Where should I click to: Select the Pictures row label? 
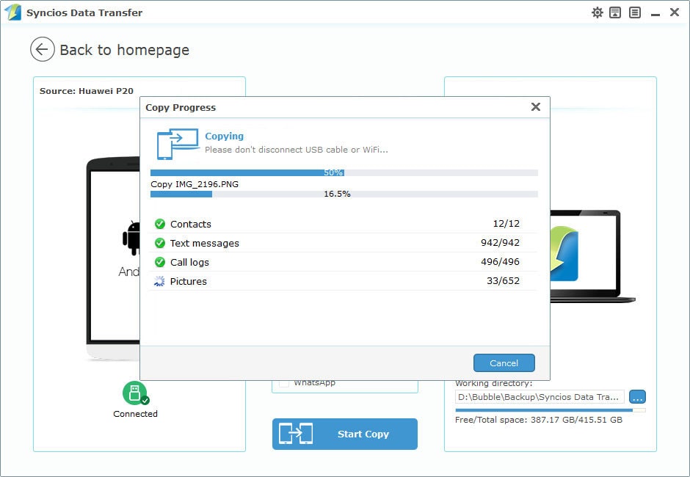tap(189, 281)
